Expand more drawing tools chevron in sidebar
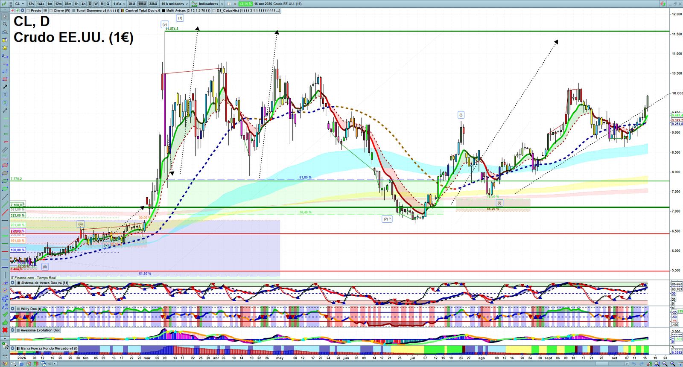Image resolution: width=683 pixels, height=367 pixels. [5, 338]
